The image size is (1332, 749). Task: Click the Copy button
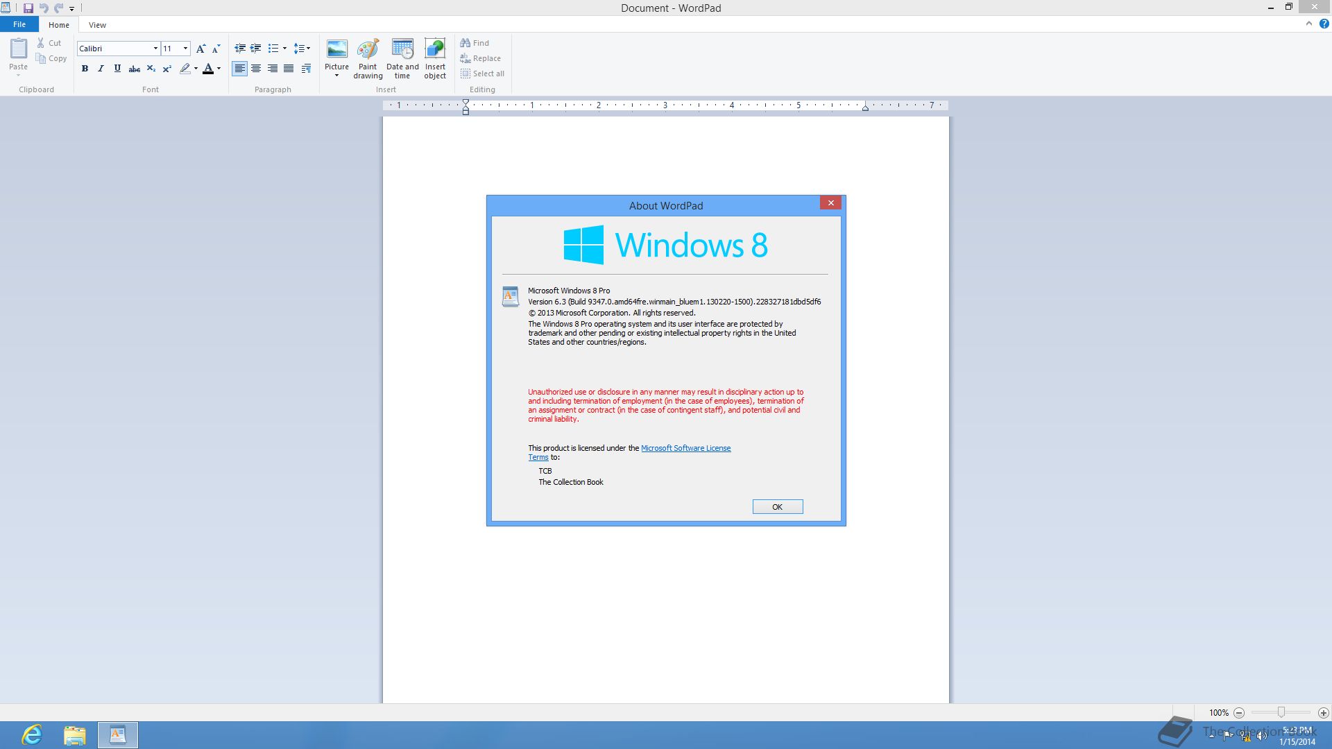pyautogui.click(x=51, y=58)
